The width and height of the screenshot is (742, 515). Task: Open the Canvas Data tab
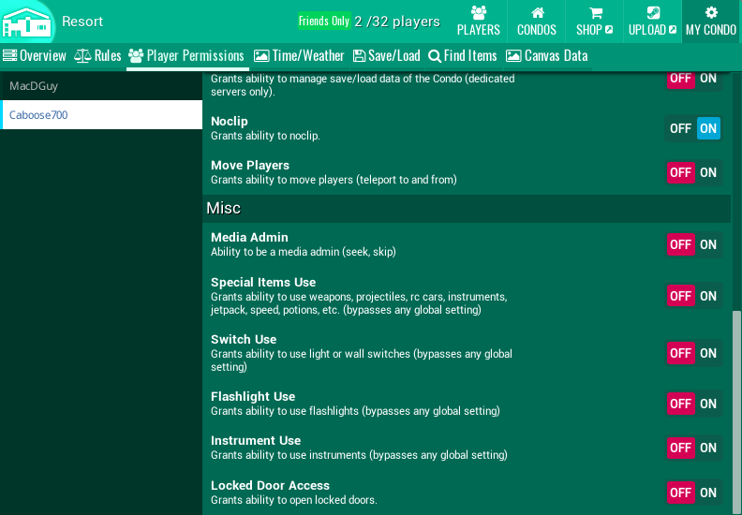tap(546, 56)
